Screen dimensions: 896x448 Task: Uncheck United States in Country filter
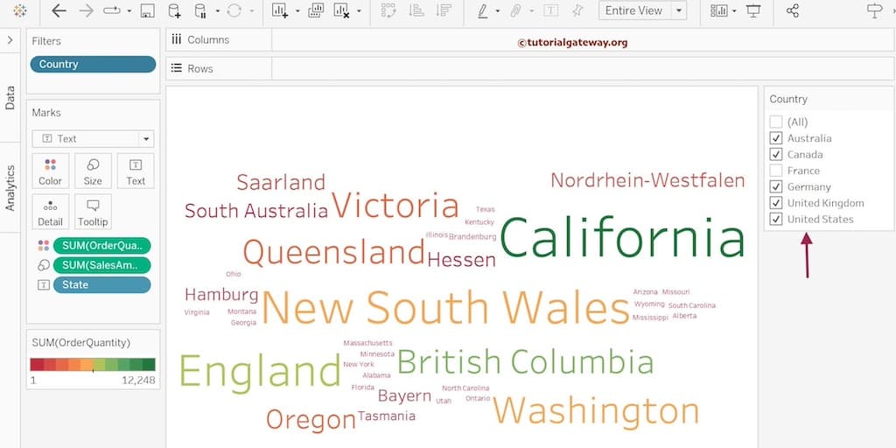pos(775,219)
